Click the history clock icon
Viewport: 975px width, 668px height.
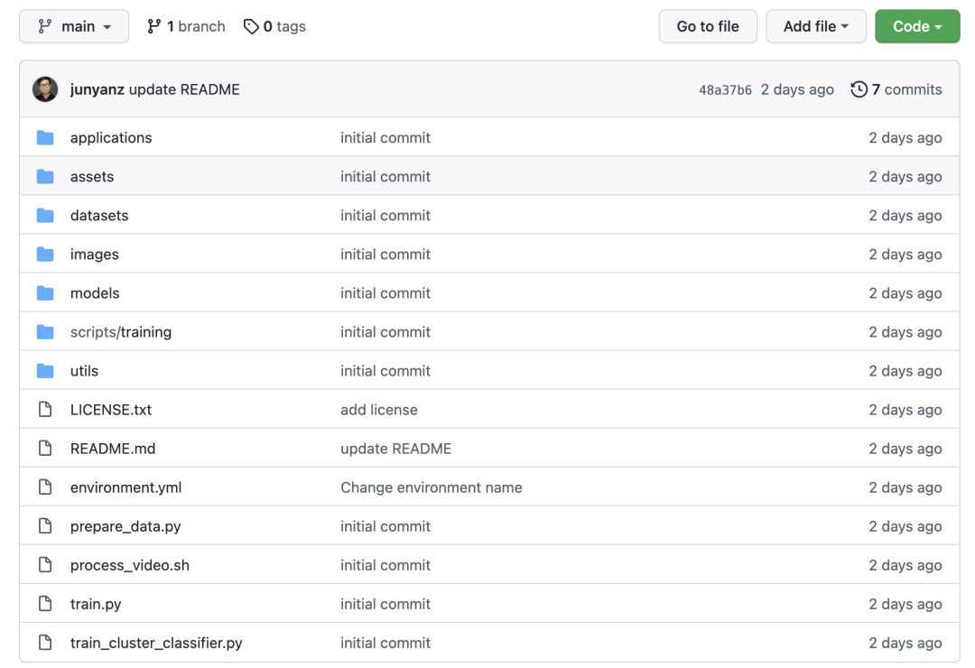click(x=859, y=89)
